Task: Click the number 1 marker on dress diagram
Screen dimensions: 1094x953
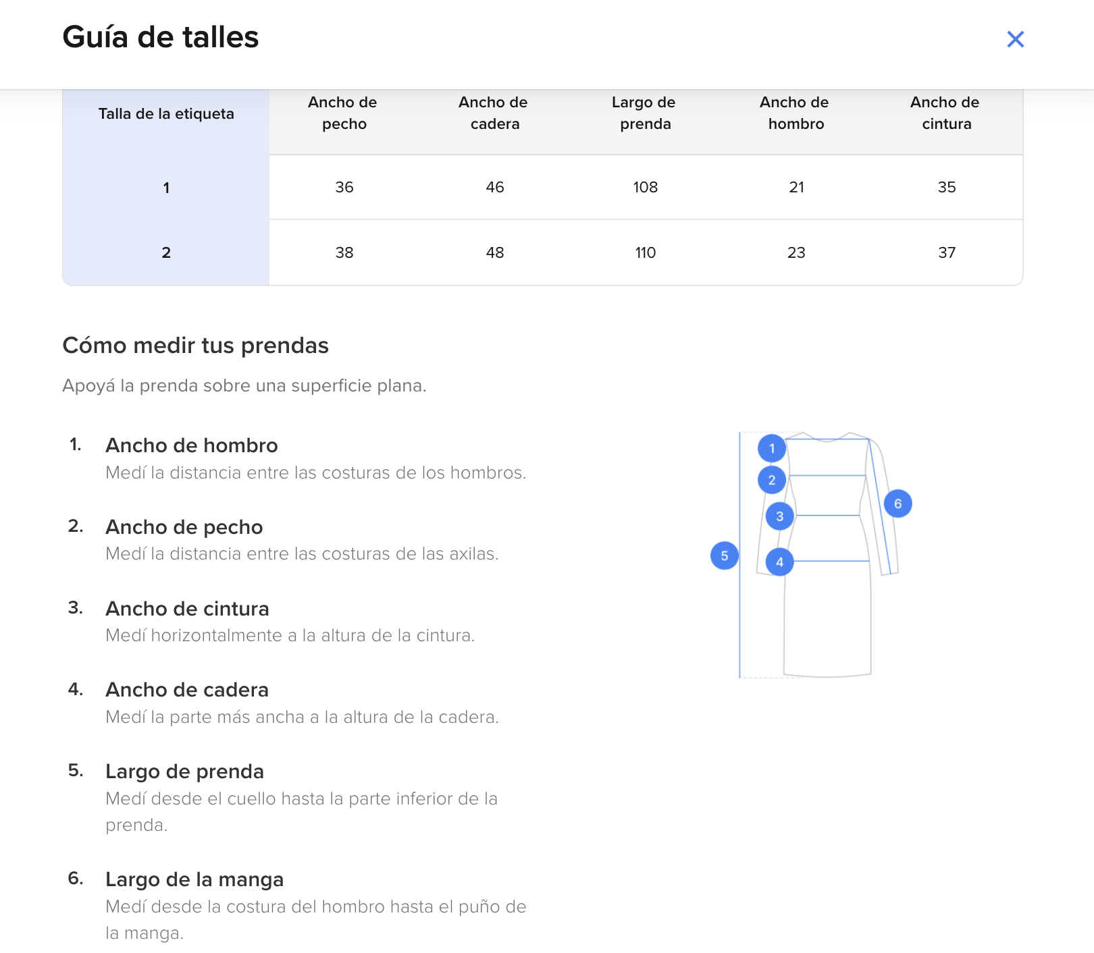Action: (772, 448)
